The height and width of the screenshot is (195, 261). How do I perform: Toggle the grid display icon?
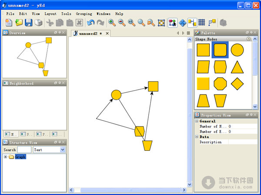point(201,22)
